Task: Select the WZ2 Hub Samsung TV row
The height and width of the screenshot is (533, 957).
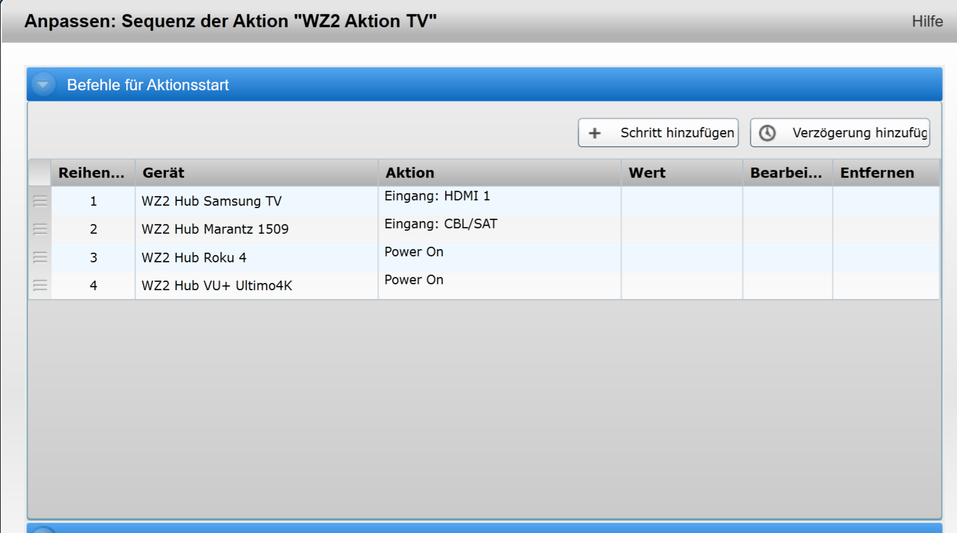Action: click(x=211, y=201)
